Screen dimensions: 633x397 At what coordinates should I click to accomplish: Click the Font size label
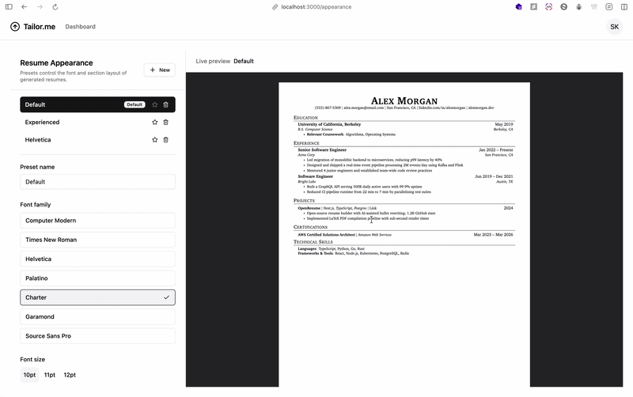[32, 360]
